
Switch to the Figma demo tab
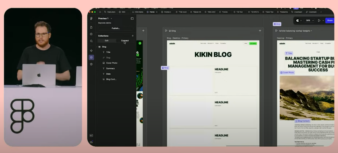pos(110,12)
